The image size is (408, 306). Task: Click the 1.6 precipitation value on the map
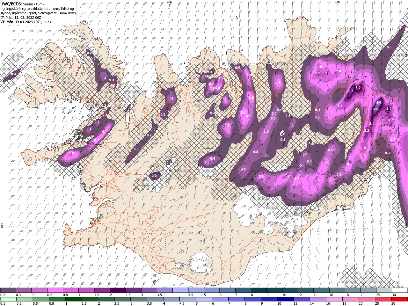pos(364,148)
